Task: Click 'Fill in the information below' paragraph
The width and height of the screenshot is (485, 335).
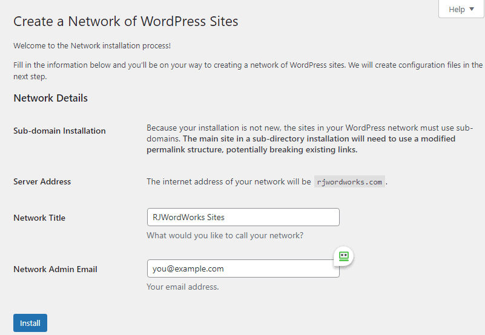Action: click(248, 71)
